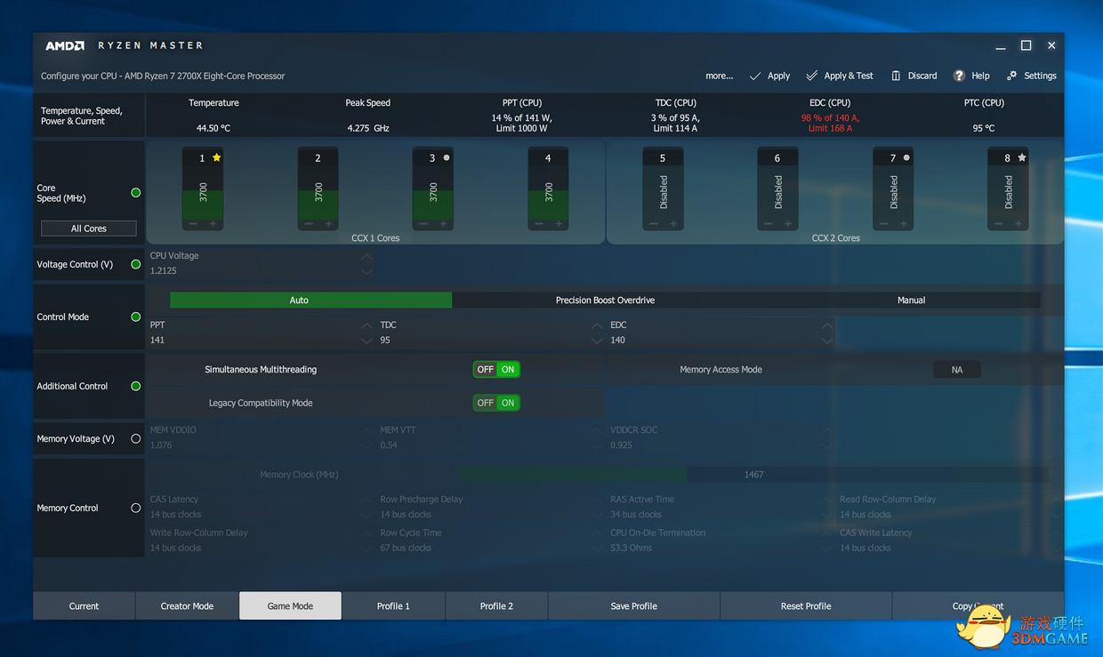Image resolution: width=1103 pixels, height=657 pixels.
Task: Click Save Profile button
Action: (x=633, y=605)
